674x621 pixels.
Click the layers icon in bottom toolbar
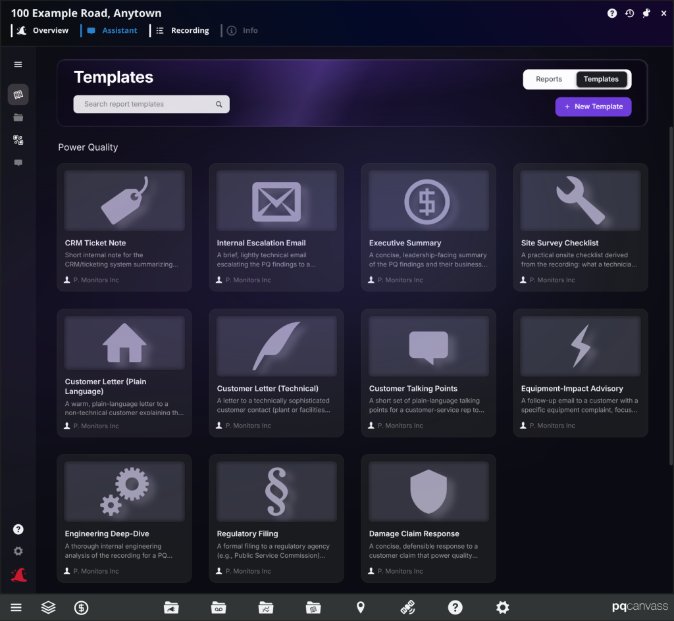pos(48,607)
